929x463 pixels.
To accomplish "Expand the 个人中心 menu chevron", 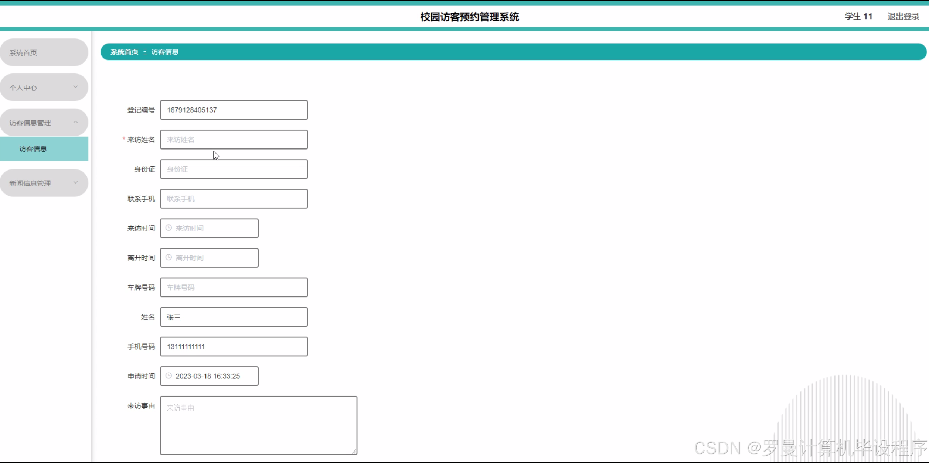I will [76, 87].
